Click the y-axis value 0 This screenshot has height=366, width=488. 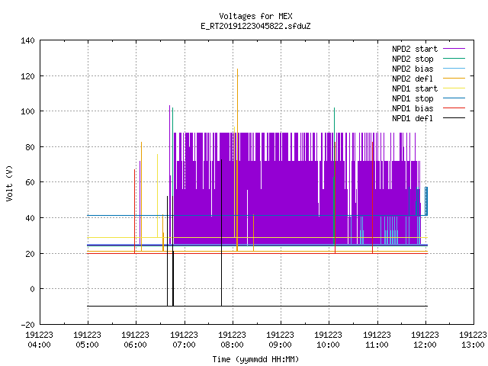click(x=32, y=290)
